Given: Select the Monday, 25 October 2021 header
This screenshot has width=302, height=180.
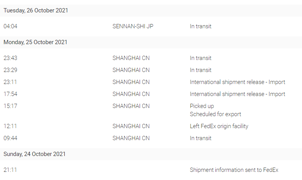Looking at the screenshot, I should coord(36,42).
